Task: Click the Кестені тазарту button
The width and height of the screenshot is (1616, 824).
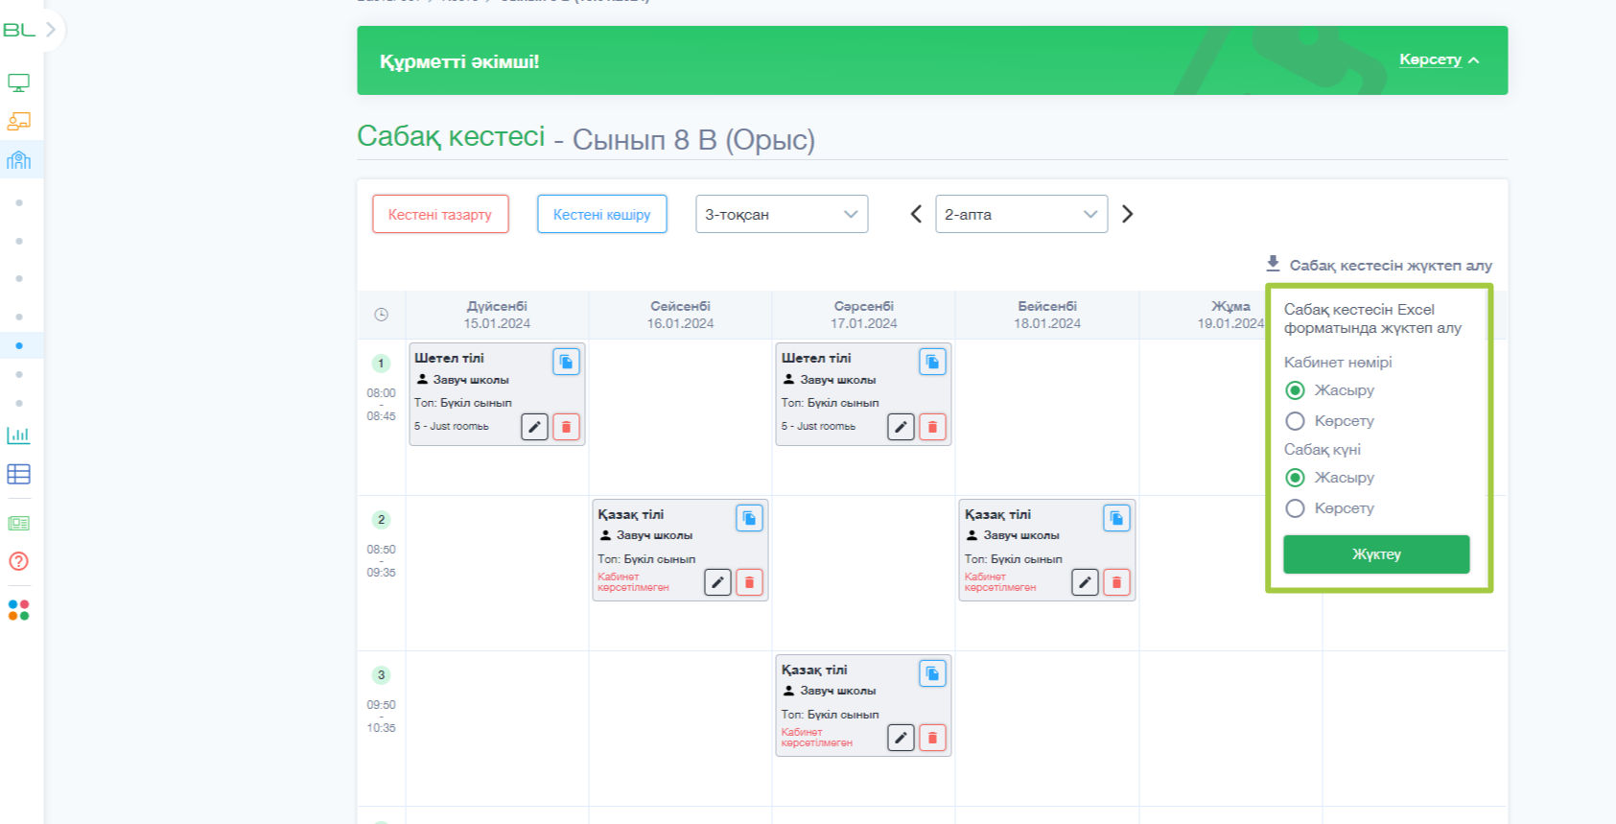Action: click(x=440, y=214)
